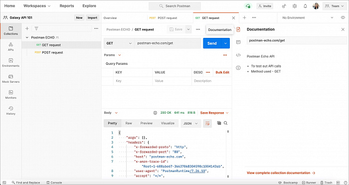Click the Import button
Screen dimensions: 349x185
tap(92, 18)
